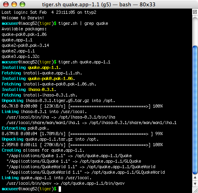The width and height of the screenshot is (198, 193).
Task: Click the scroll down arrow
Action: pyautogui.click(x=195, y=184)
